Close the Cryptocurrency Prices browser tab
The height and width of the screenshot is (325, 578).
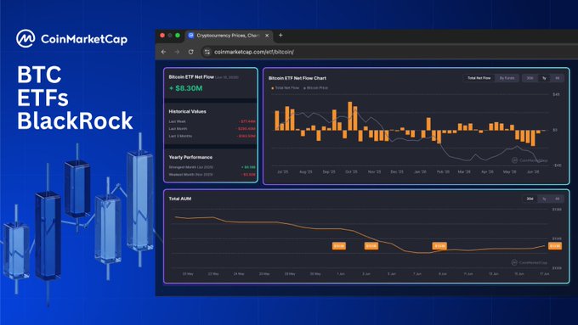[x=267, y=36]
